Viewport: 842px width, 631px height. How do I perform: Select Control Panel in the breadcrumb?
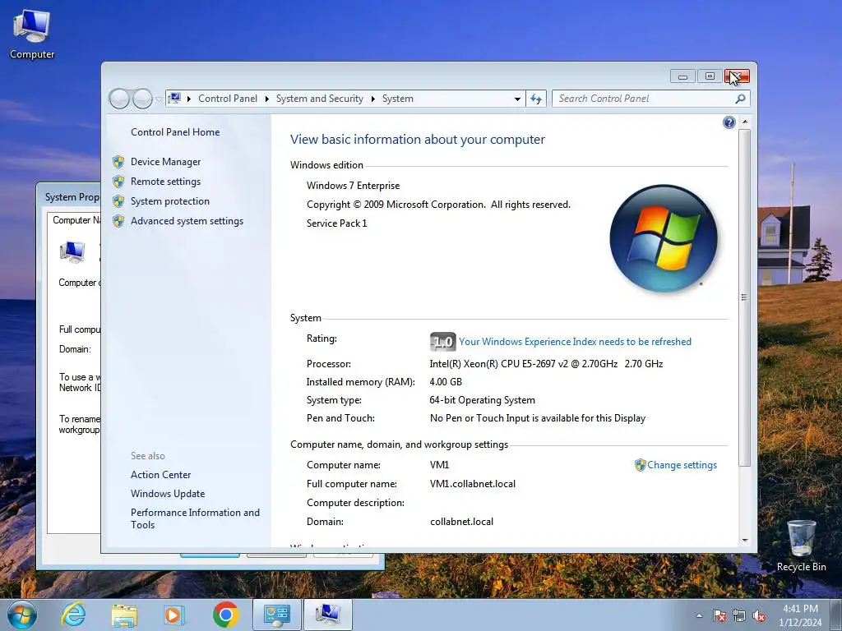[228, 99]
